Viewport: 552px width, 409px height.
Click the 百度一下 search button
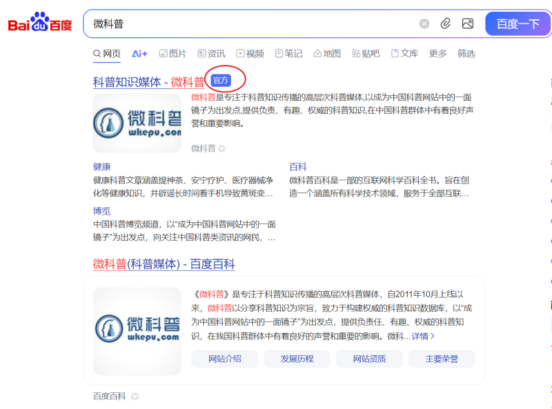(x=518, y=24)
